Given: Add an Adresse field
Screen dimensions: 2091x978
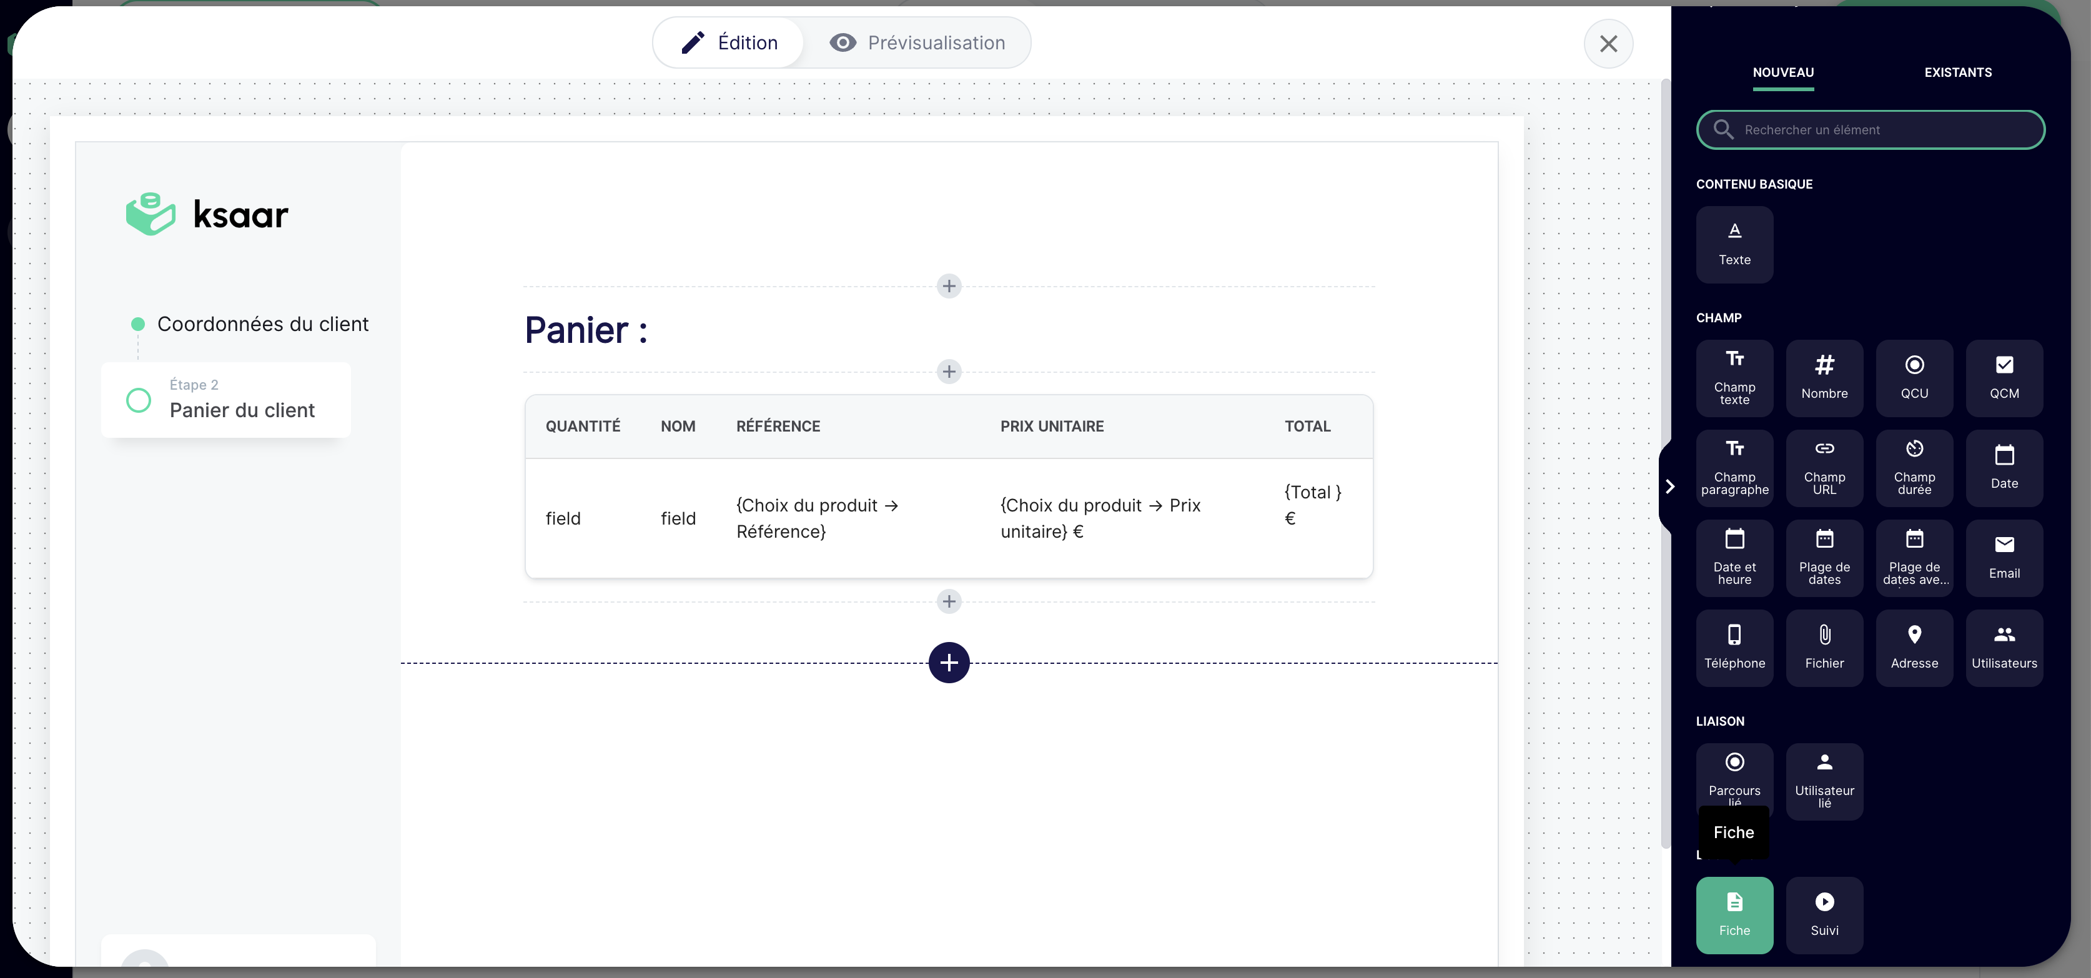Looking at the screenshot, I should pyautogui.click(x=1914, y=648).
